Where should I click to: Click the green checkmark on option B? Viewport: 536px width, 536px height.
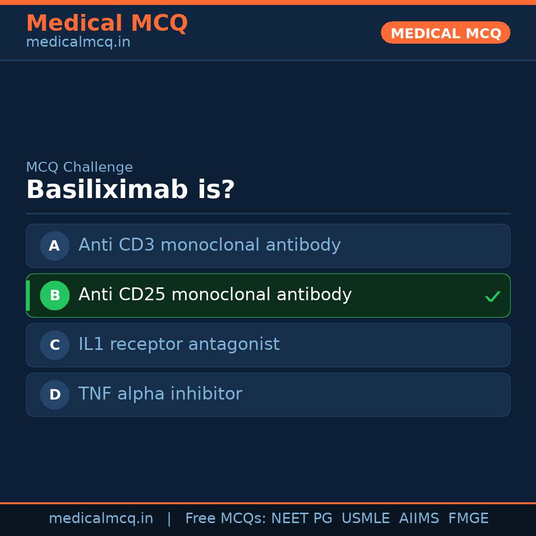(x=492, y=296)
